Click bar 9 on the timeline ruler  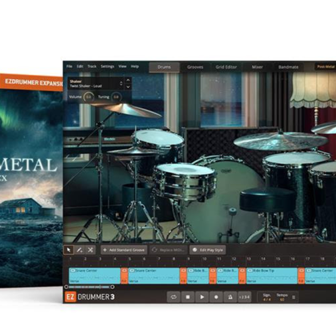[x=189, y=259]
